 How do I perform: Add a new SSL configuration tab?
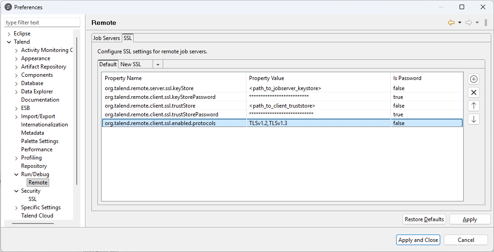158,64
